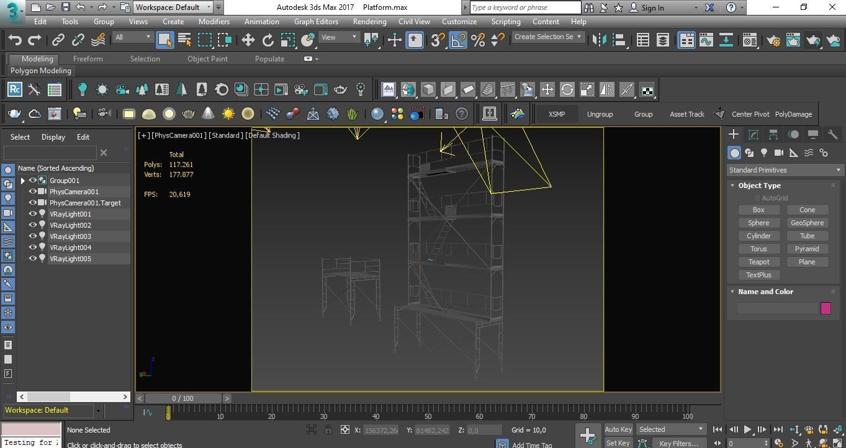Go to the end frame
This screenshot has height=448, width=846.
[x=778, y=429]
